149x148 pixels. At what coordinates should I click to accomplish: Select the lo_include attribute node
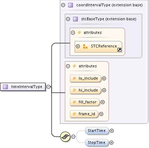[85, 79]
